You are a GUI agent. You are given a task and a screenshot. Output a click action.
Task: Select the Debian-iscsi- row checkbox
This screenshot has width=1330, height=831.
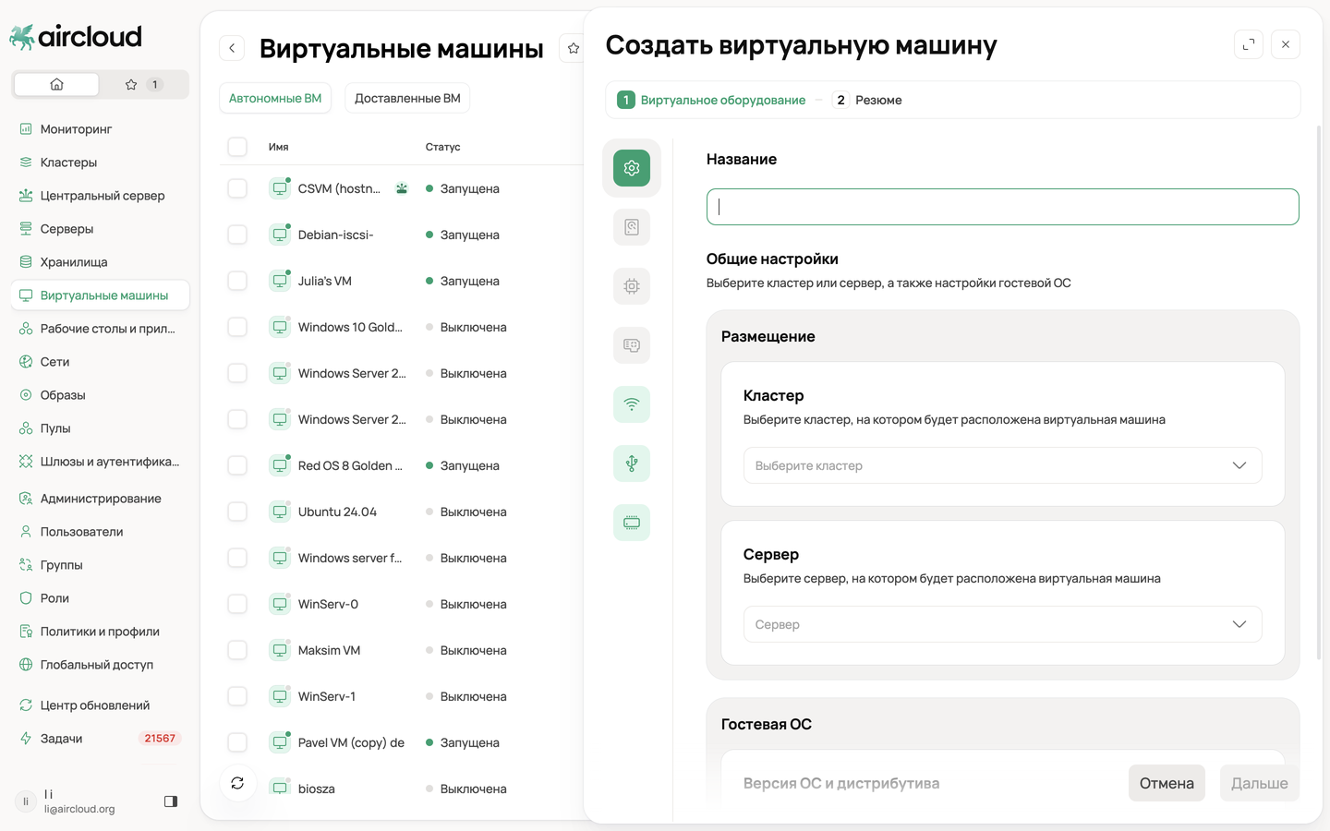(x=237, y=235)
